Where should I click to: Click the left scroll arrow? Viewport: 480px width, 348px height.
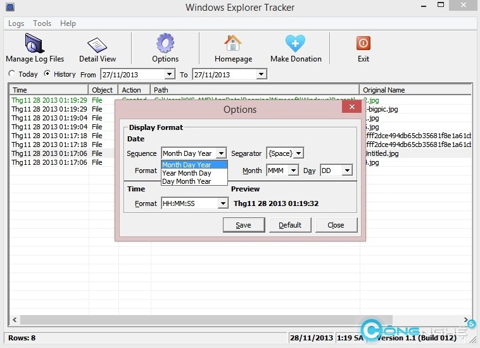click(x=15, y=320)
